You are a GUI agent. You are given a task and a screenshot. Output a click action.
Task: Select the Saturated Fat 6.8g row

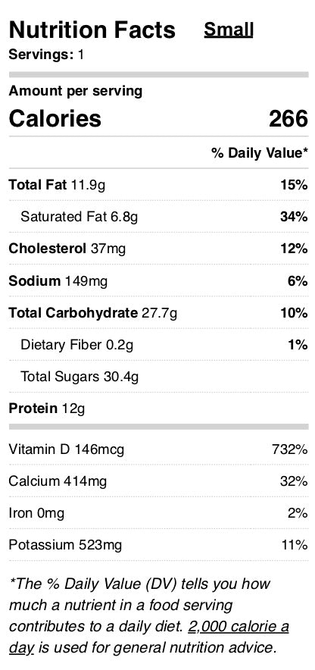point(158,217)
